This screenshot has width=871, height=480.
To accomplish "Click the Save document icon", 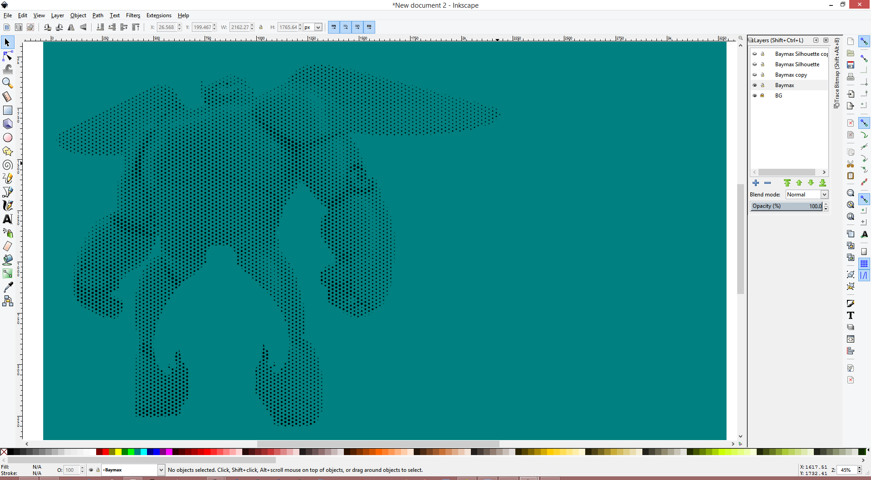I will pyautogui.click(x=851, y=65).
